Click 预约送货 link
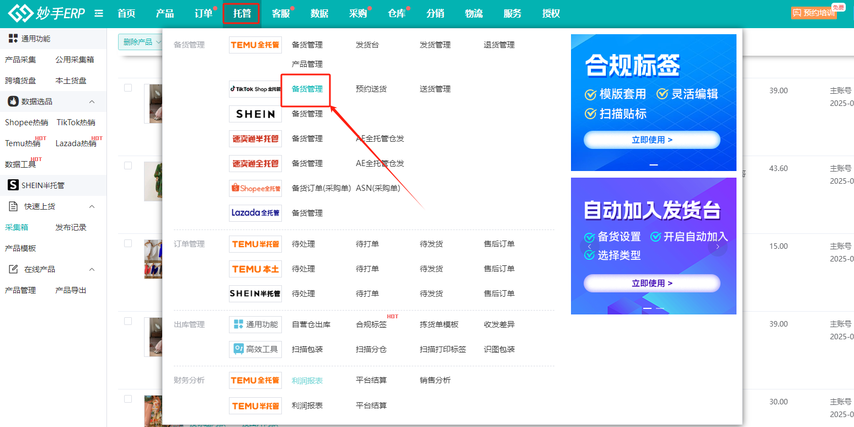This screenshot has width=854, height=427. (371, 89)
